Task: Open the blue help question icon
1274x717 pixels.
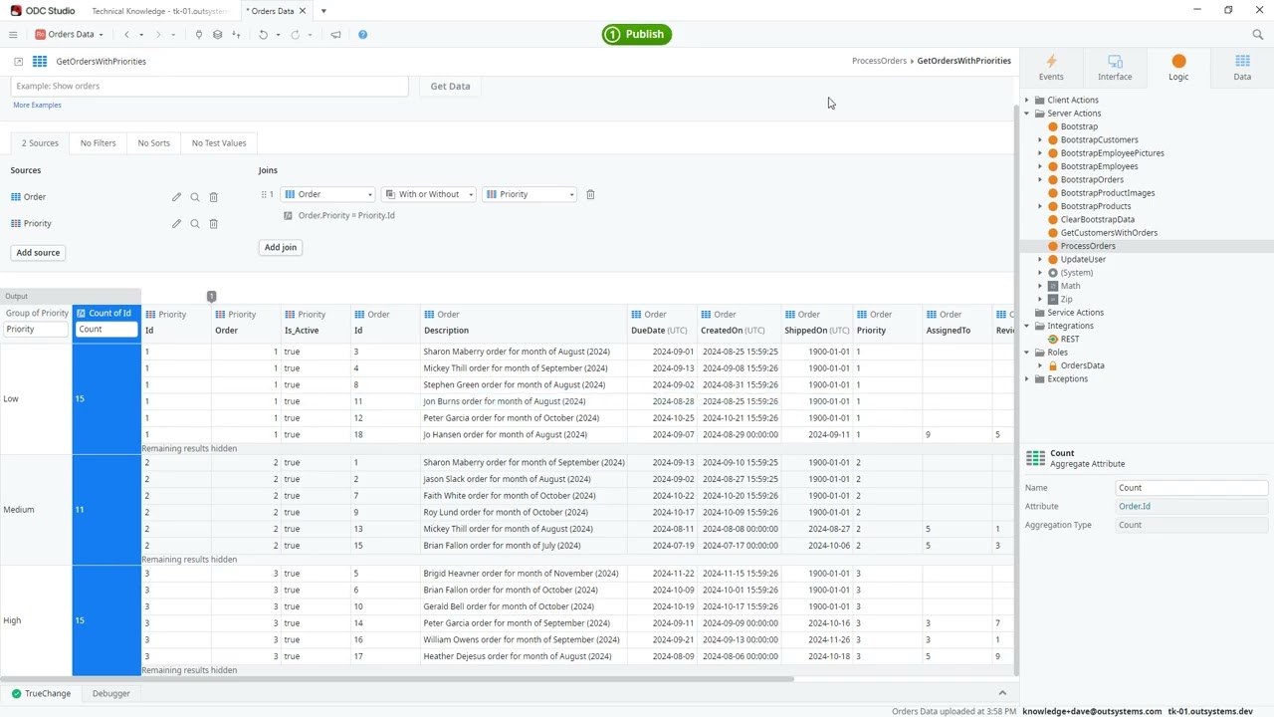Action: [x=362, y=35]
